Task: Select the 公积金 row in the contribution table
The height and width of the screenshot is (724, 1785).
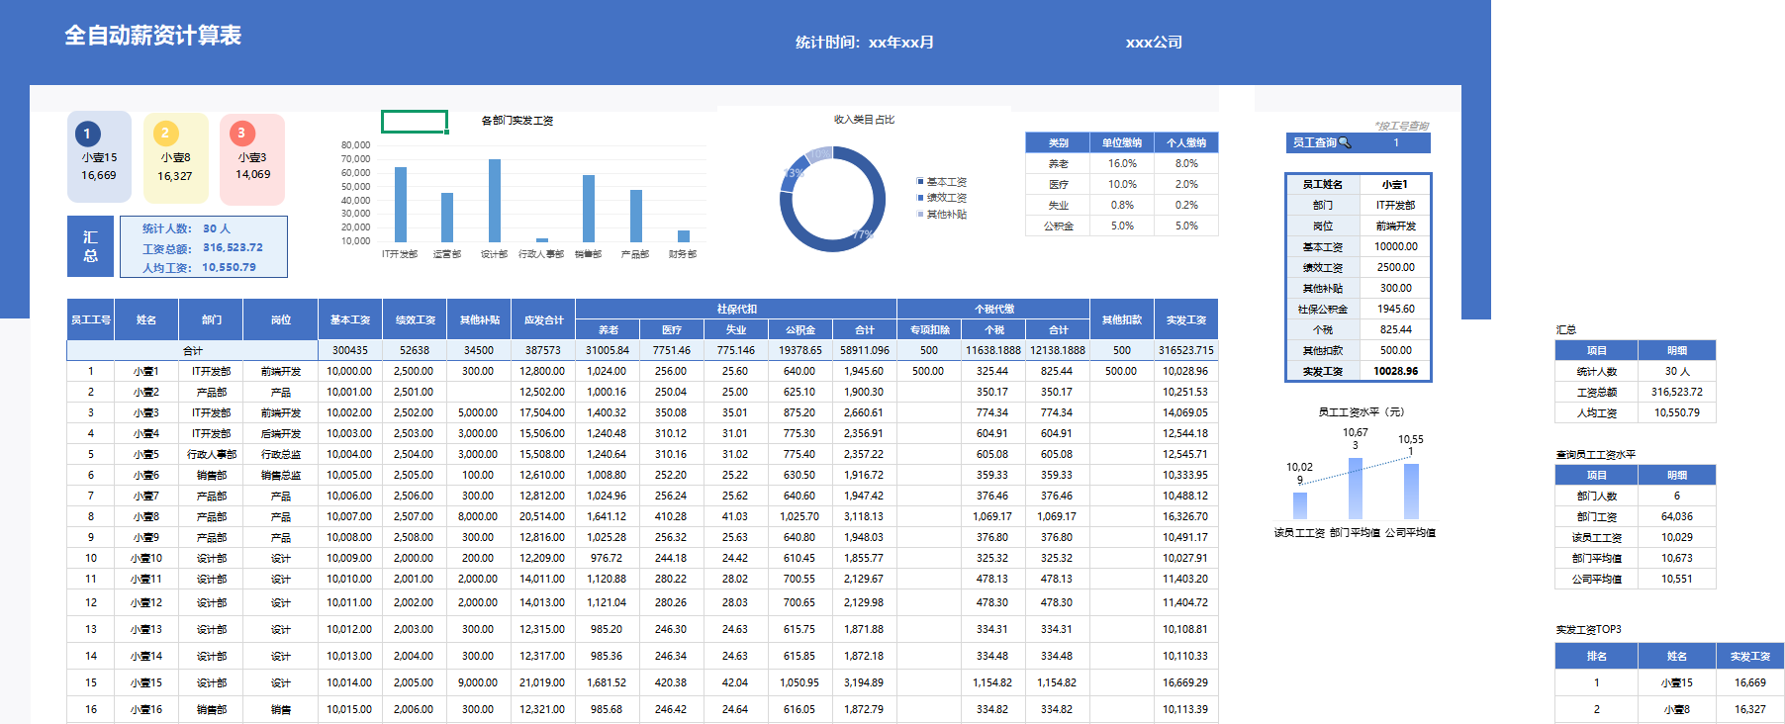Action: click(x=1121, y=226)
